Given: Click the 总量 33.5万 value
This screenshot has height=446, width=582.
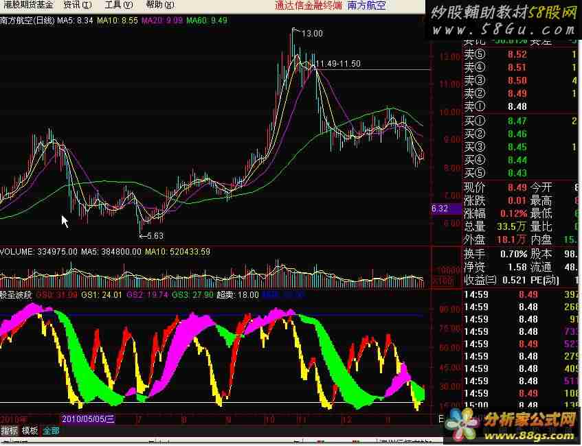Looking at the screenshot, I should (x=511, y=226).
